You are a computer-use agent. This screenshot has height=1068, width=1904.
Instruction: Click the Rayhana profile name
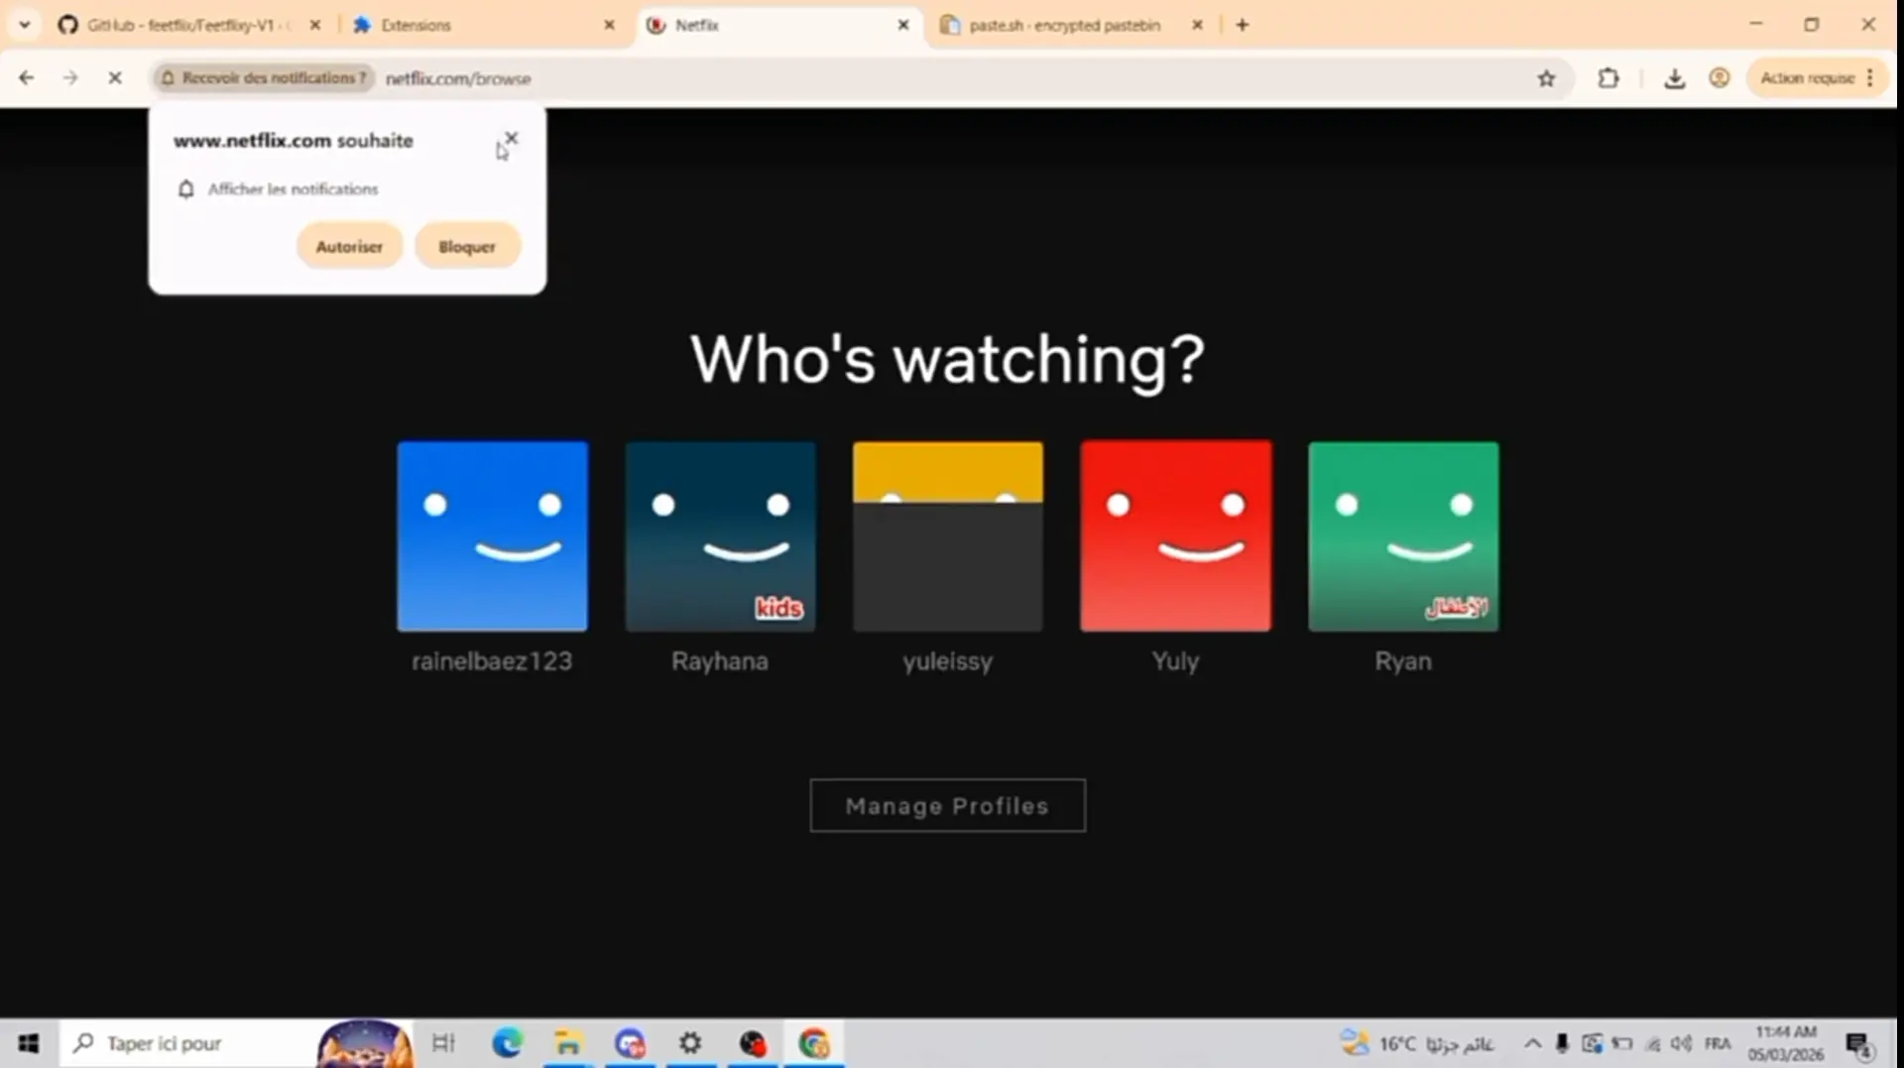tap(720, 661)
